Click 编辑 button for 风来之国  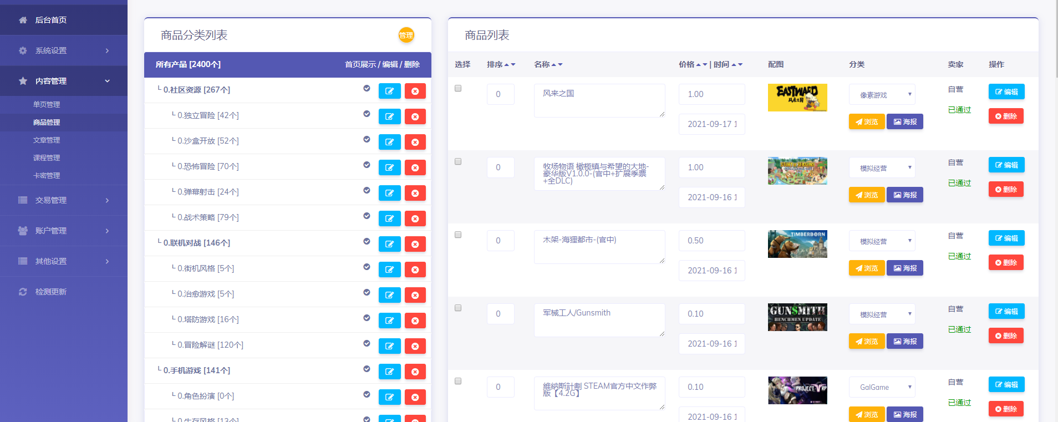tap(1006, 91)
